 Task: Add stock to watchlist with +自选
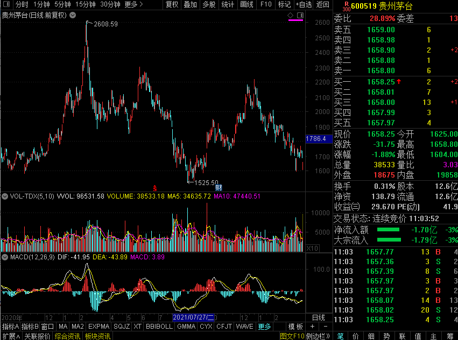[x=303, y=4]
